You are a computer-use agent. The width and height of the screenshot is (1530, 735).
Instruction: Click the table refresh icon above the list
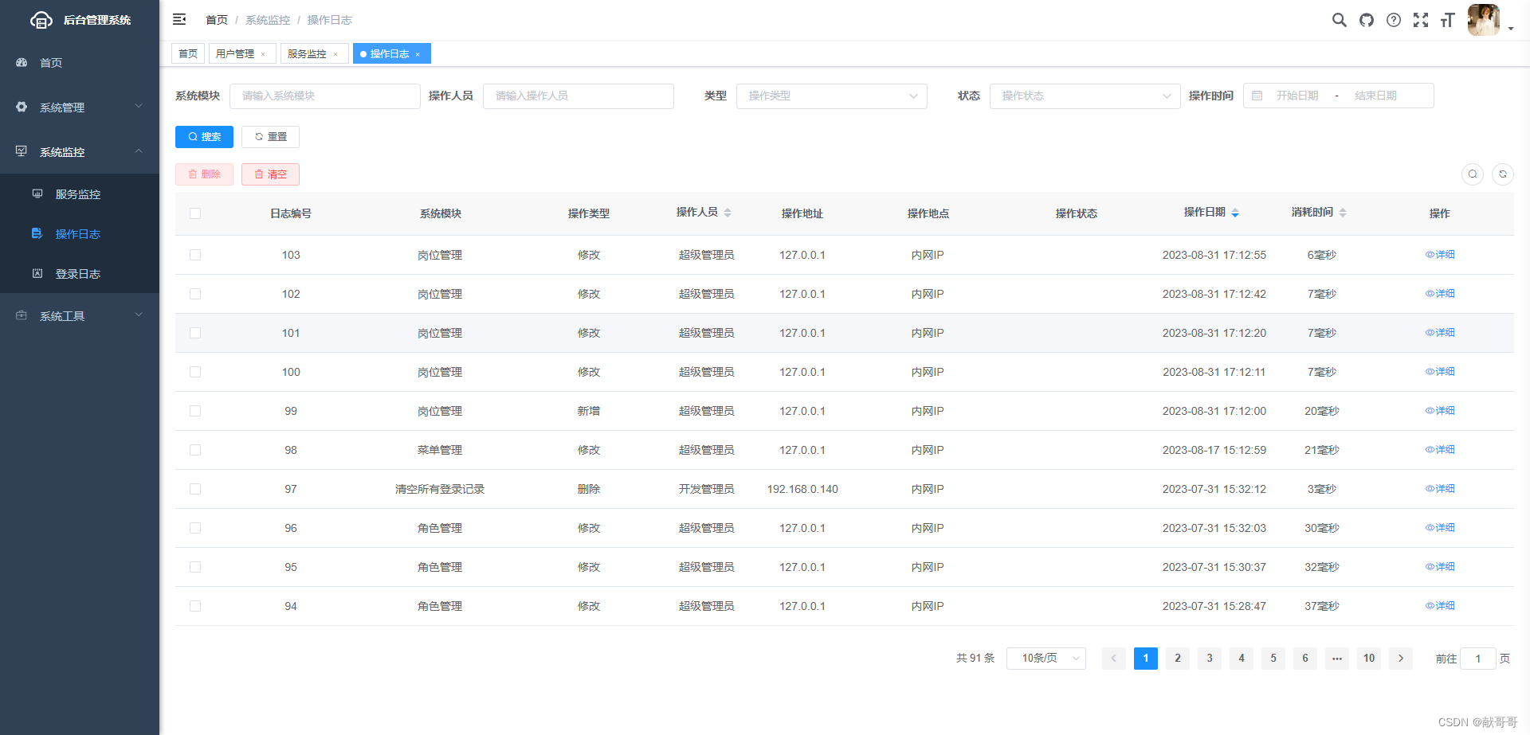(x=1503, y=174)
